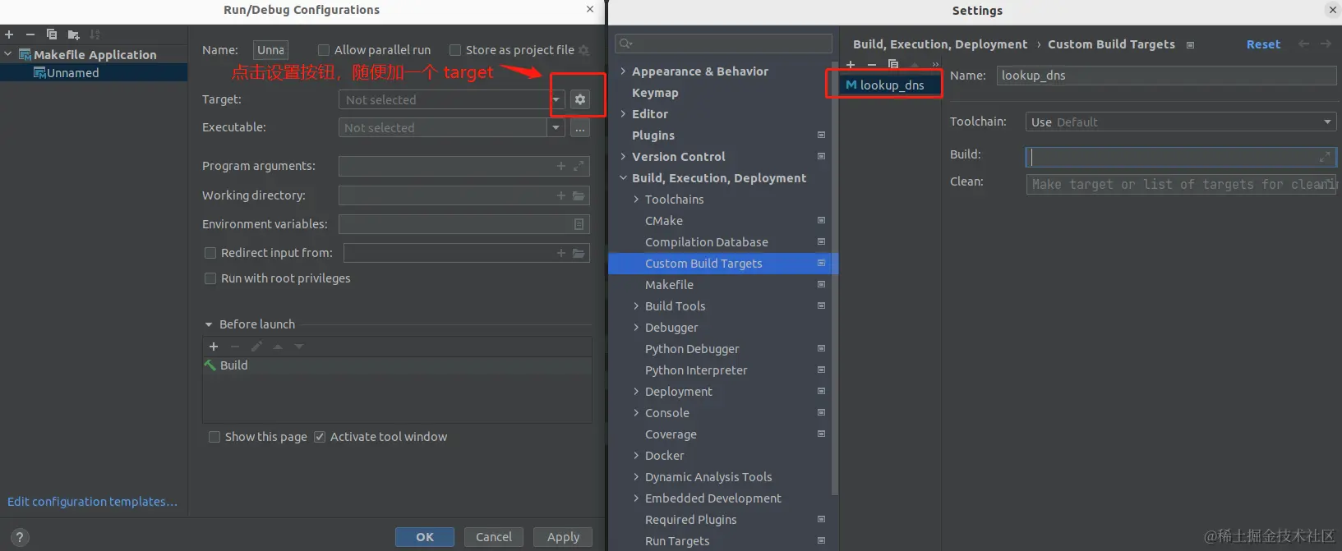Uncheck Activate tool window

(320, 437)
